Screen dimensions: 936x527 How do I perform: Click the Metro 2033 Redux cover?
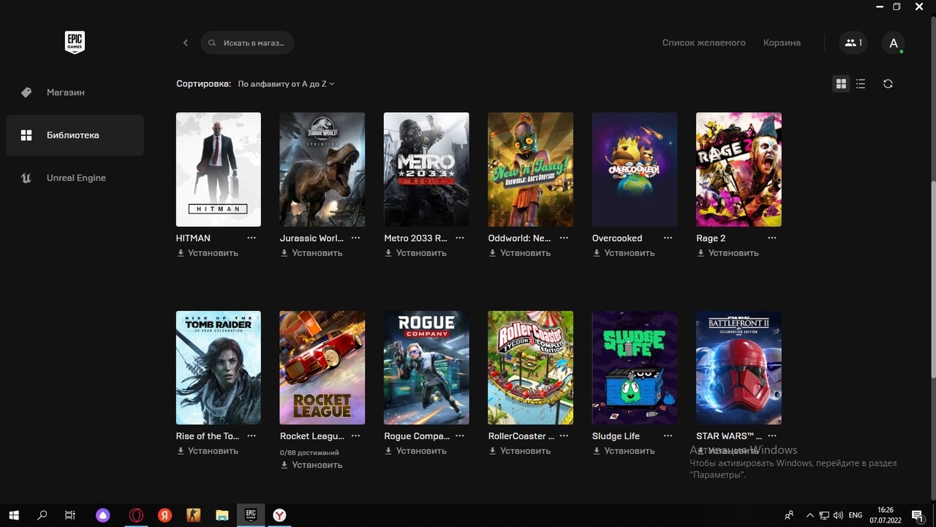[426, 169]
